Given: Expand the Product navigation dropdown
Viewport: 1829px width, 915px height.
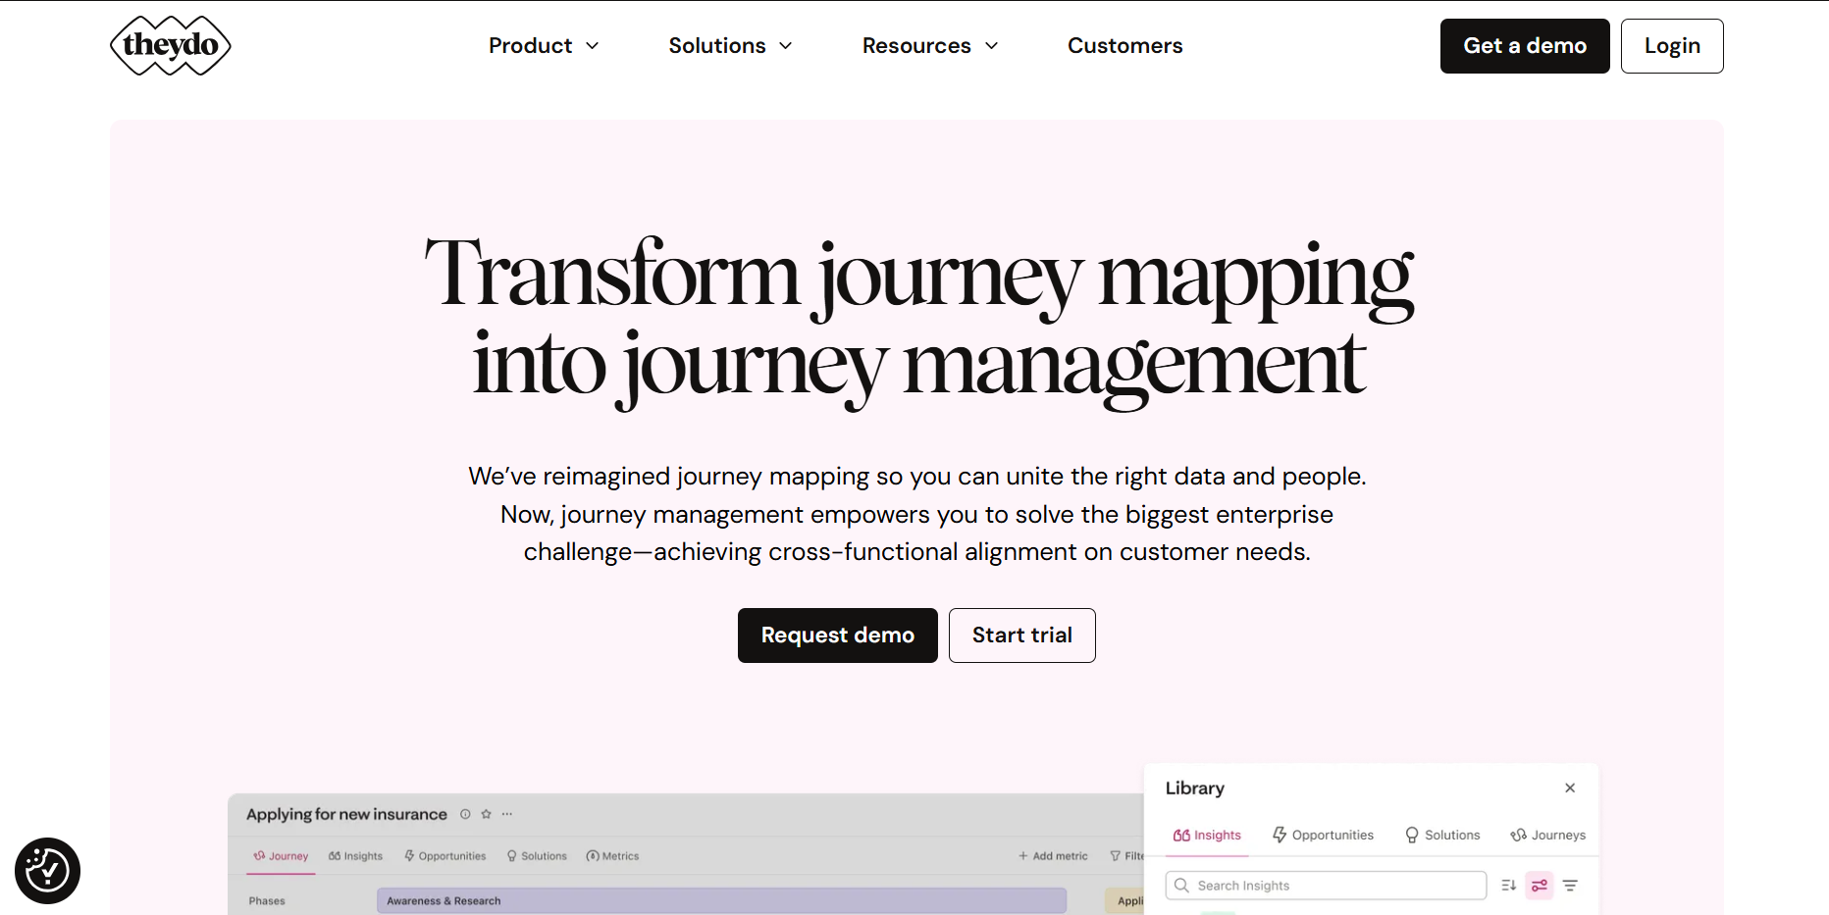Looking at the screenshot, I should (543, 45).
